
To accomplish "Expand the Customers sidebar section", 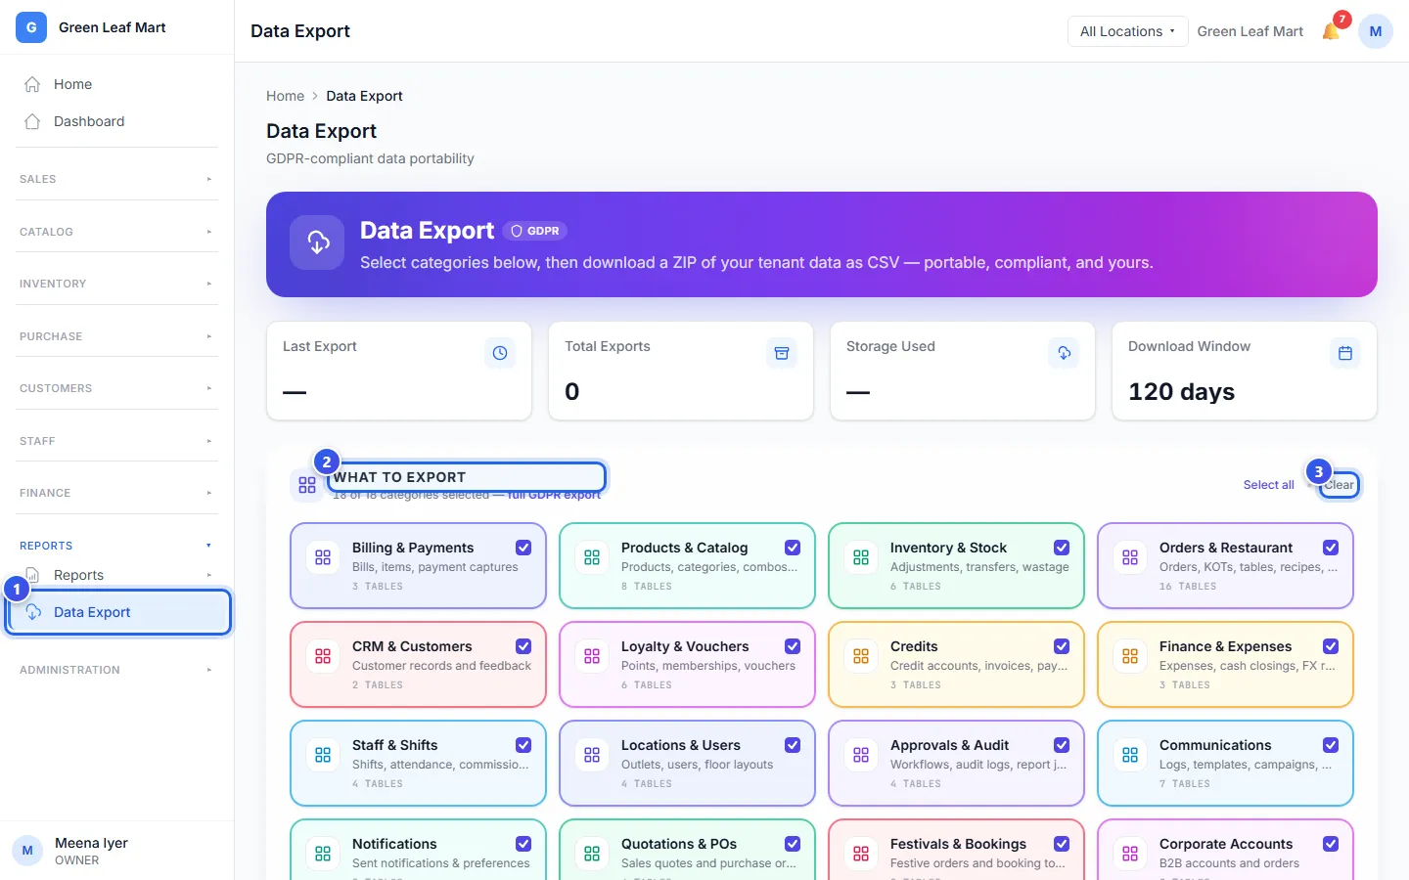I will click(x=116, y=388).
